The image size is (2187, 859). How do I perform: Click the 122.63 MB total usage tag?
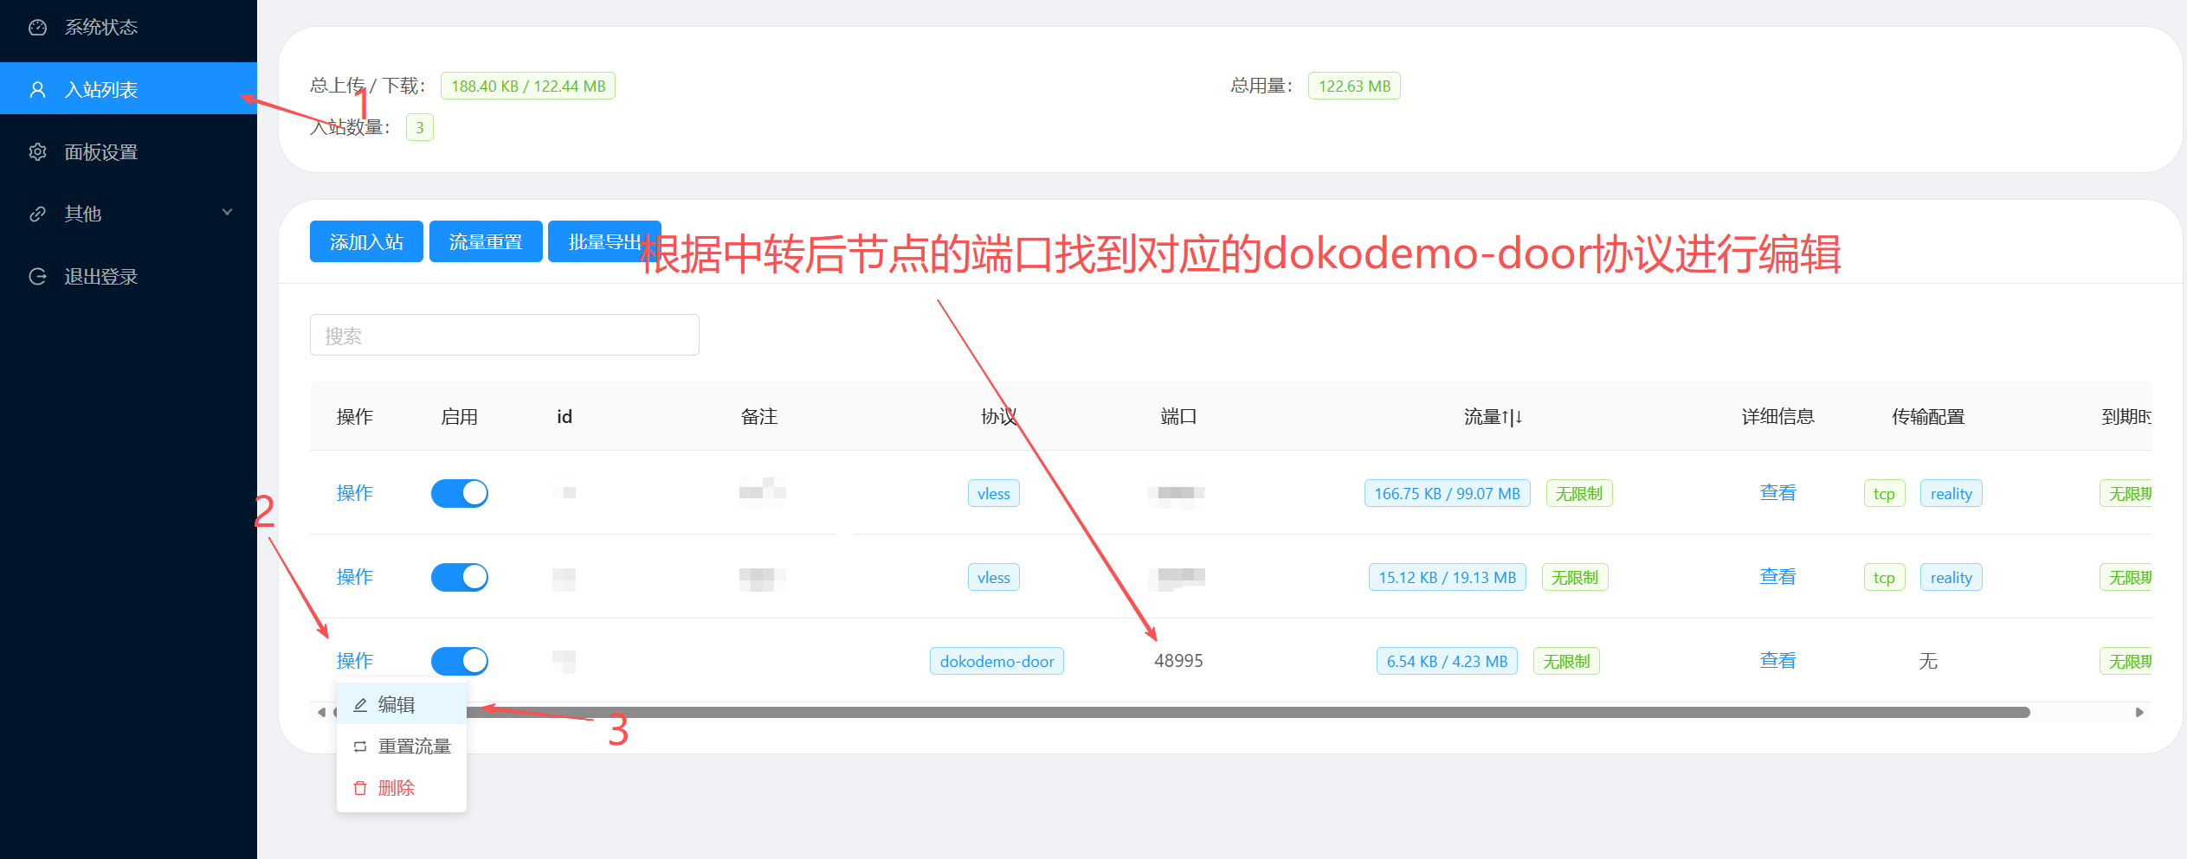(1354, 87)
